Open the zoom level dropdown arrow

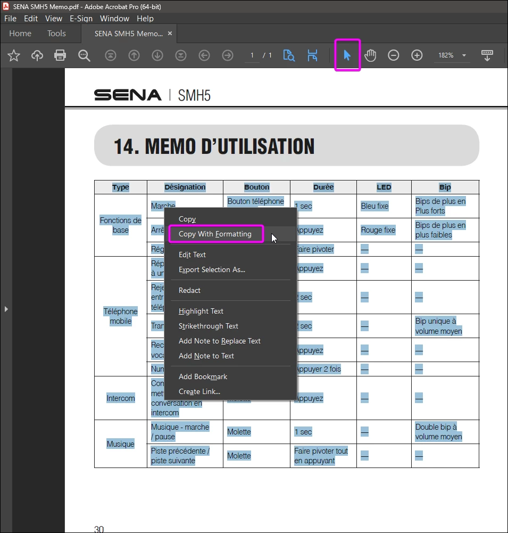tap(464, 55)
